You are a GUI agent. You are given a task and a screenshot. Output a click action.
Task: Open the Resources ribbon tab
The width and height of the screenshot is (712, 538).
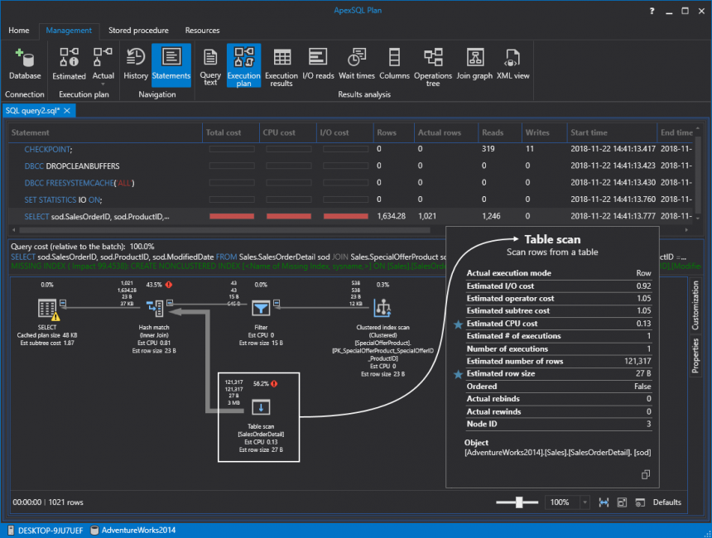[x=202, y=31]
